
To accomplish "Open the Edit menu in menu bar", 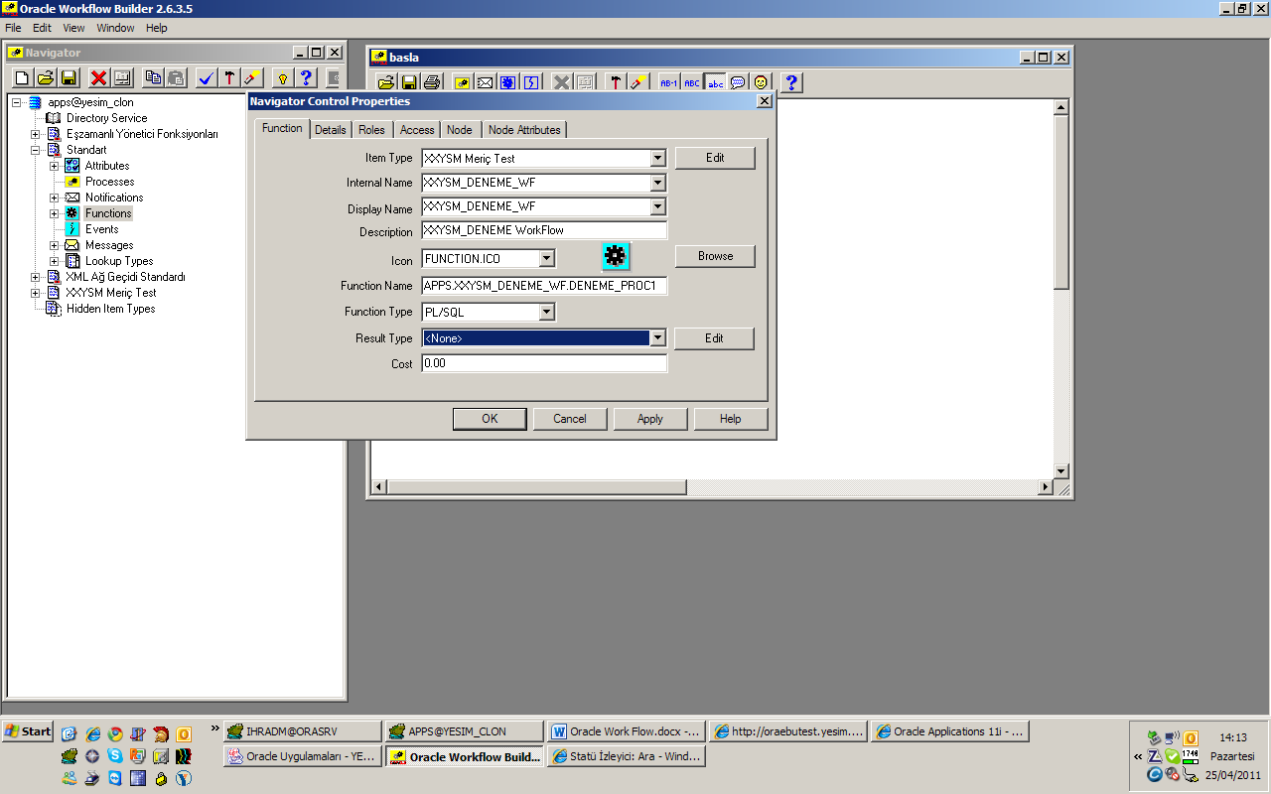I will (x=42, y=28).
